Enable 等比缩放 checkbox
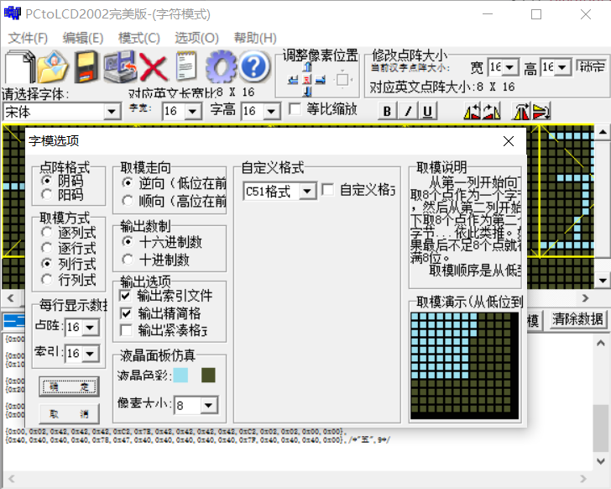Viewport: 611px width, 489px height. (295, 108)
